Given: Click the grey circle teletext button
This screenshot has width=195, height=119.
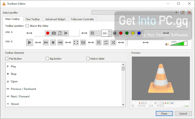Looking at the screenshot, I should tap(115, 33).
